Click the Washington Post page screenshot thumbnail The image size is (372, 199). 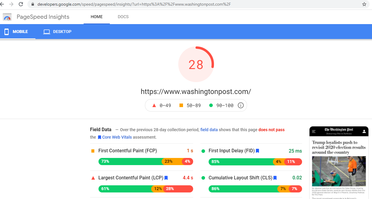(x=339, y=162)
